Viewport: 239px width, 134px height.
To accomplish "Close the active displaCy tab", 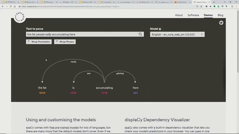I will pyautogui.click(x=209, y=2).
